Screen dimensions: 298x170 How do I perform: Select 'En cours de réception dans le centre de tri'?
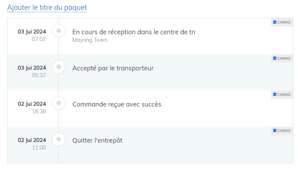pyautogui.click(x=134, y=32)
